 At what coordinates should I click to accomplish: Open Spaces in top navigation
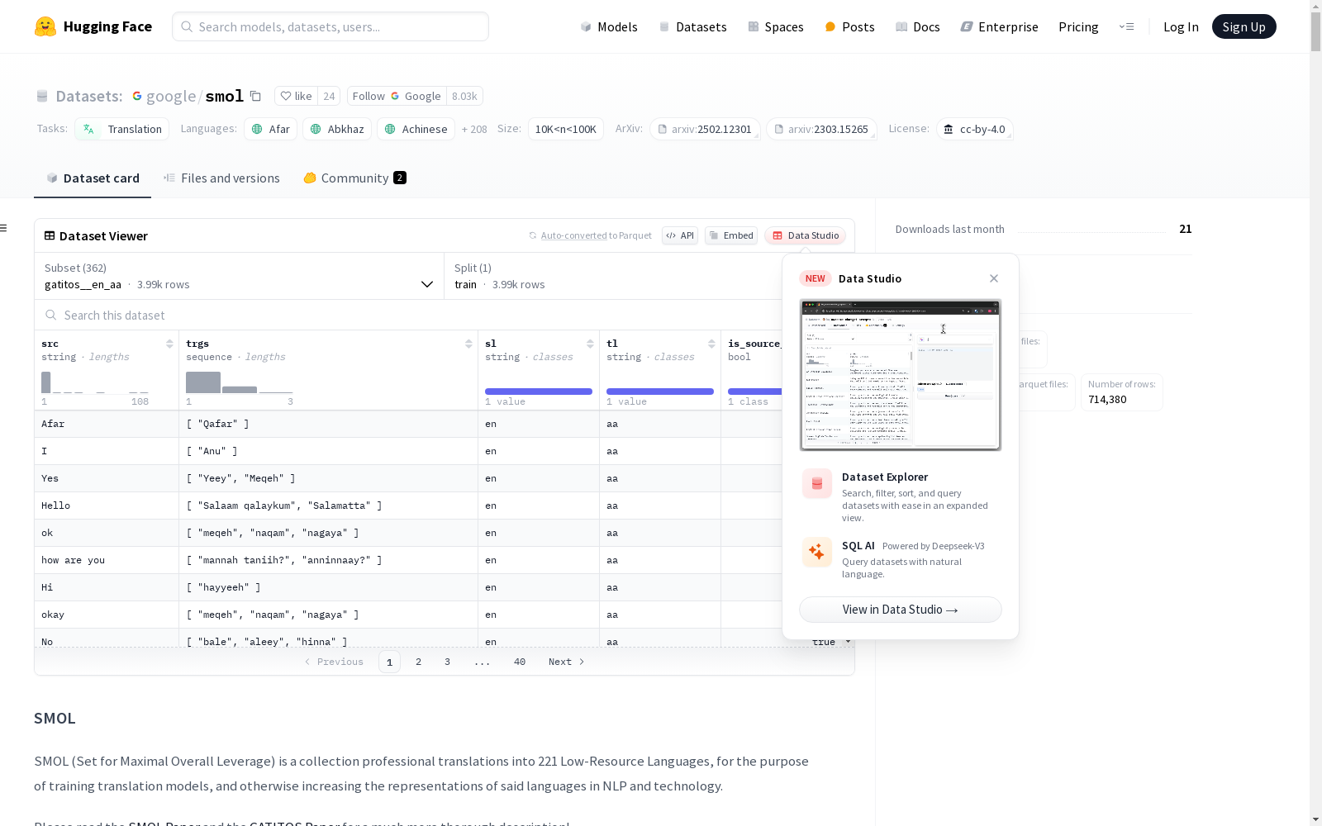pos(775,26)
